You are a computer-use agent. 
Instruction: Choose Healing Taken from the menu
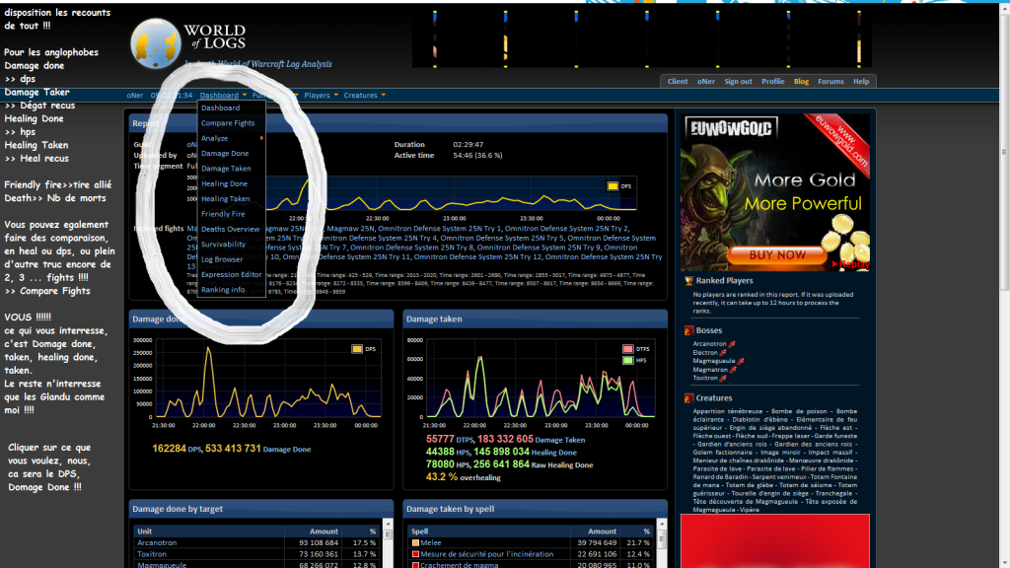(x=226, y=199)
